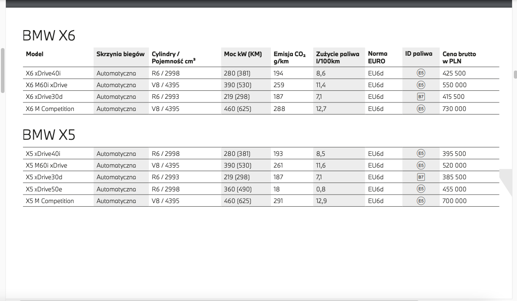Select the "X5 M Competition" model name
Viewport: 517px width, 301px height.
pos(50,201)
